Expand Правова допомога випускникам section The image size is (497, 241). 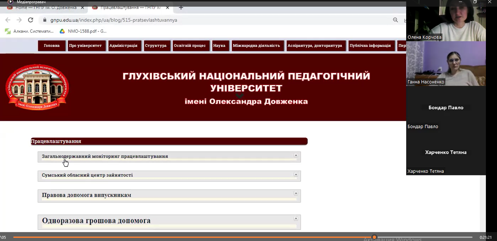tap(169, 196)
